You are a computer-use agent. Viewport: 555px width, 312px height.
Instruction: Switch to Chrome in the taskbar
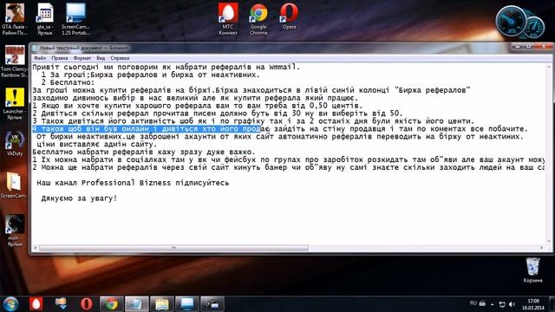click(x=111, y=304)
